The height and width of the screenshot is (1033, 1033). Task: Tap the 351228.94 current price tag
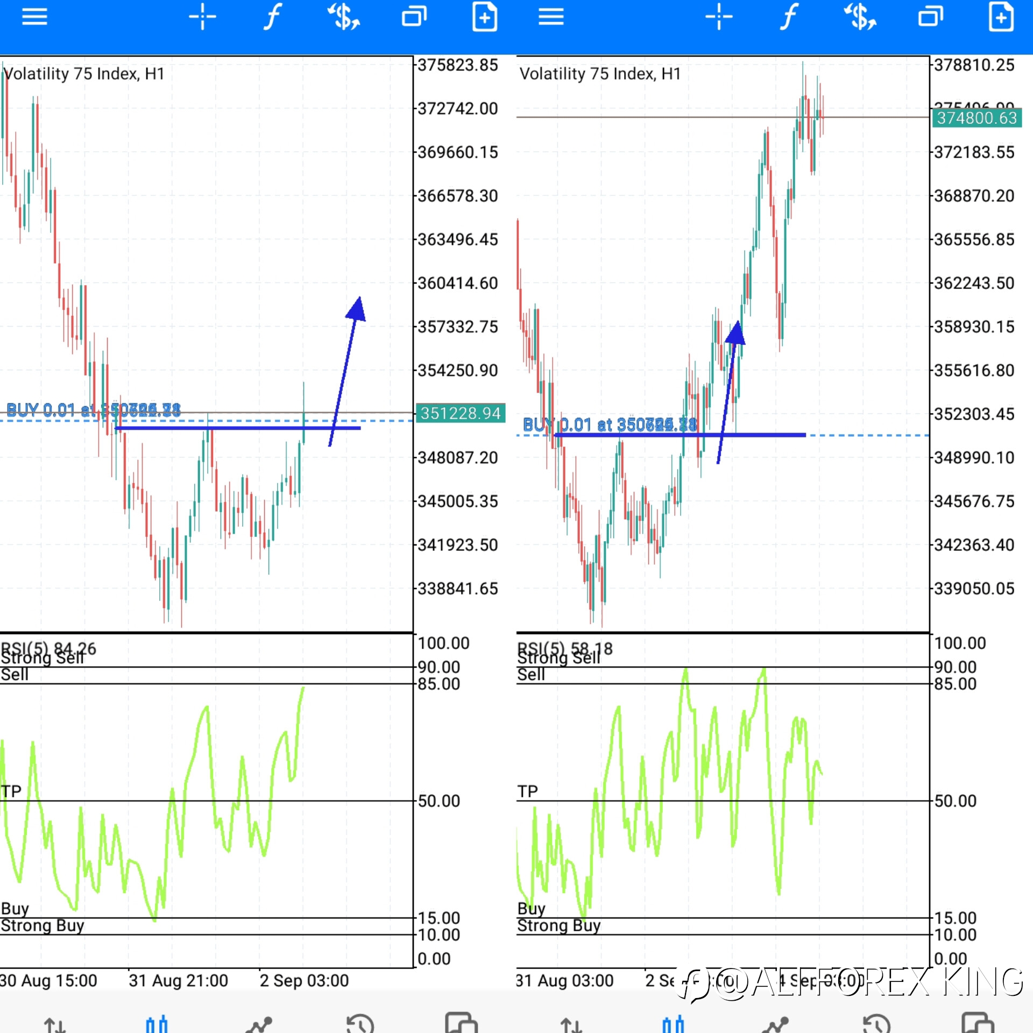(461, 413)
